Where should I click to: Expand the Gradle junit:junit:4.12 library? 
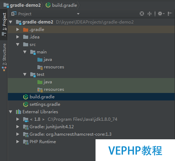pos(18,127)
